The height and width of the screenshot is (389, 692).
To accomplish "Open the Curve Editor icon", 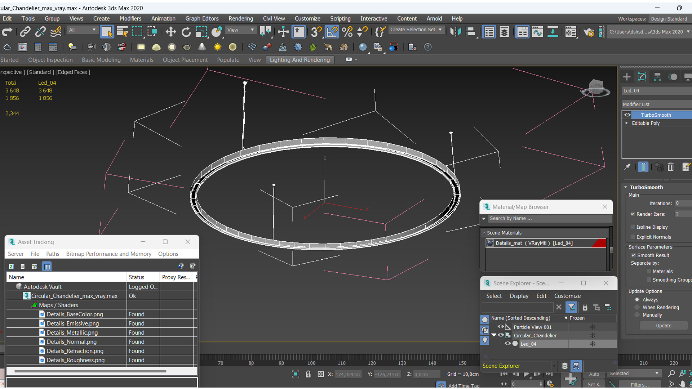I will coord(537,32).
